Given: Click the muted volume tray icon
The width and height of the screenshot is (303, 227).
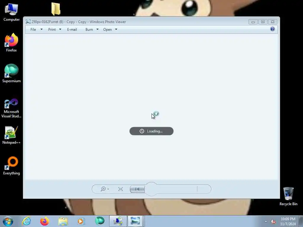Looking at the screenshot, I should (273, 222).
